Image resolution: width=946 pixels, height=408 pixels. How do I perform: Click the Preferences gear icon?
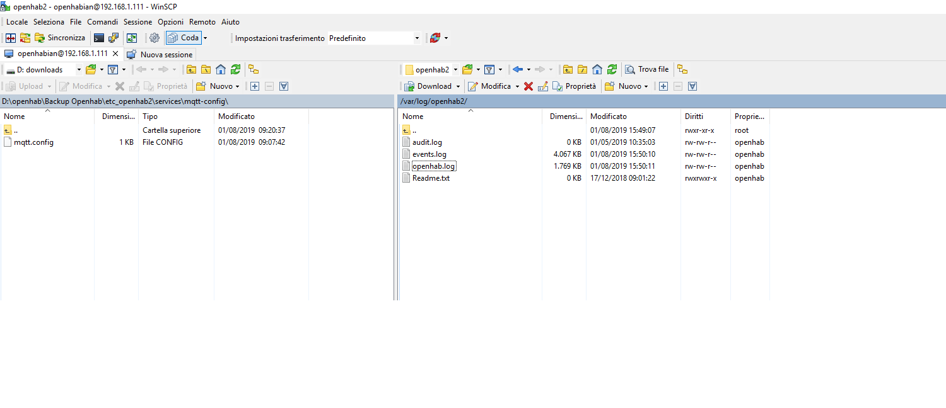[x=154, y=38]
